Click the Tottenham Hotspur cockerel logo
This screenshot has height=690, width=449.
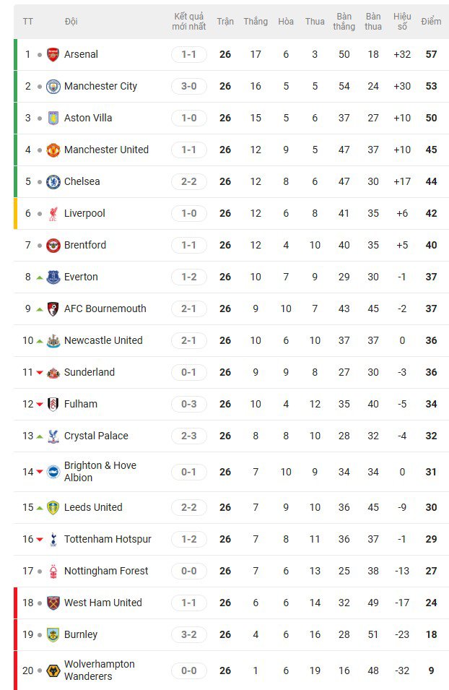click(x=53, y=539)
